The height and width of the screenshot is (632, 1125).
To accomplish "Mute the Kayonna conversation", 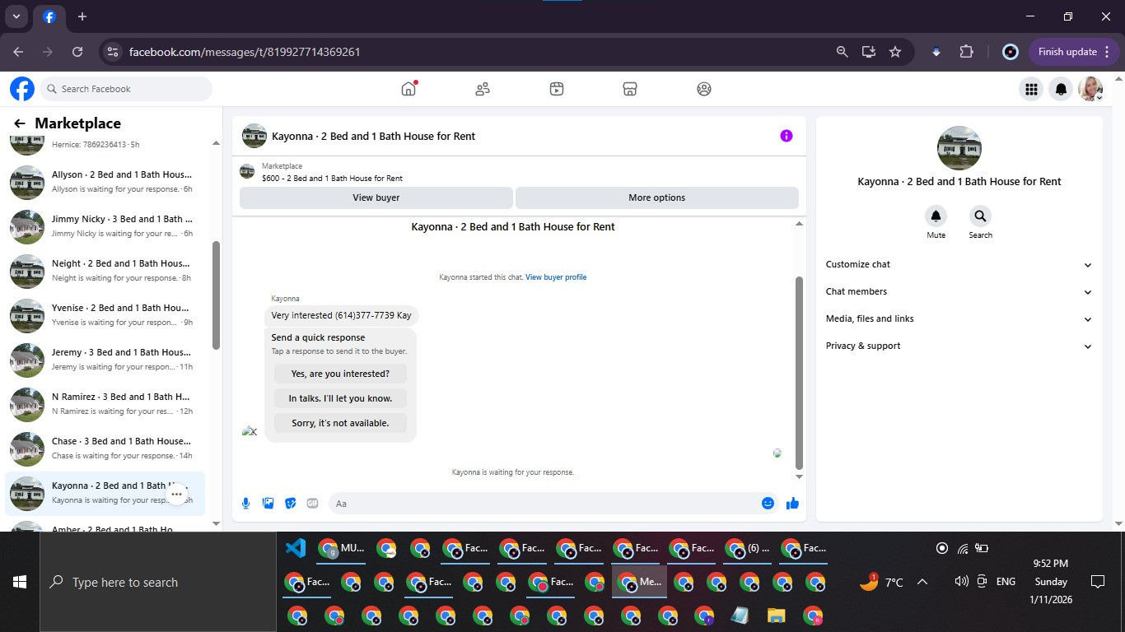I will (x=936, y=216).
